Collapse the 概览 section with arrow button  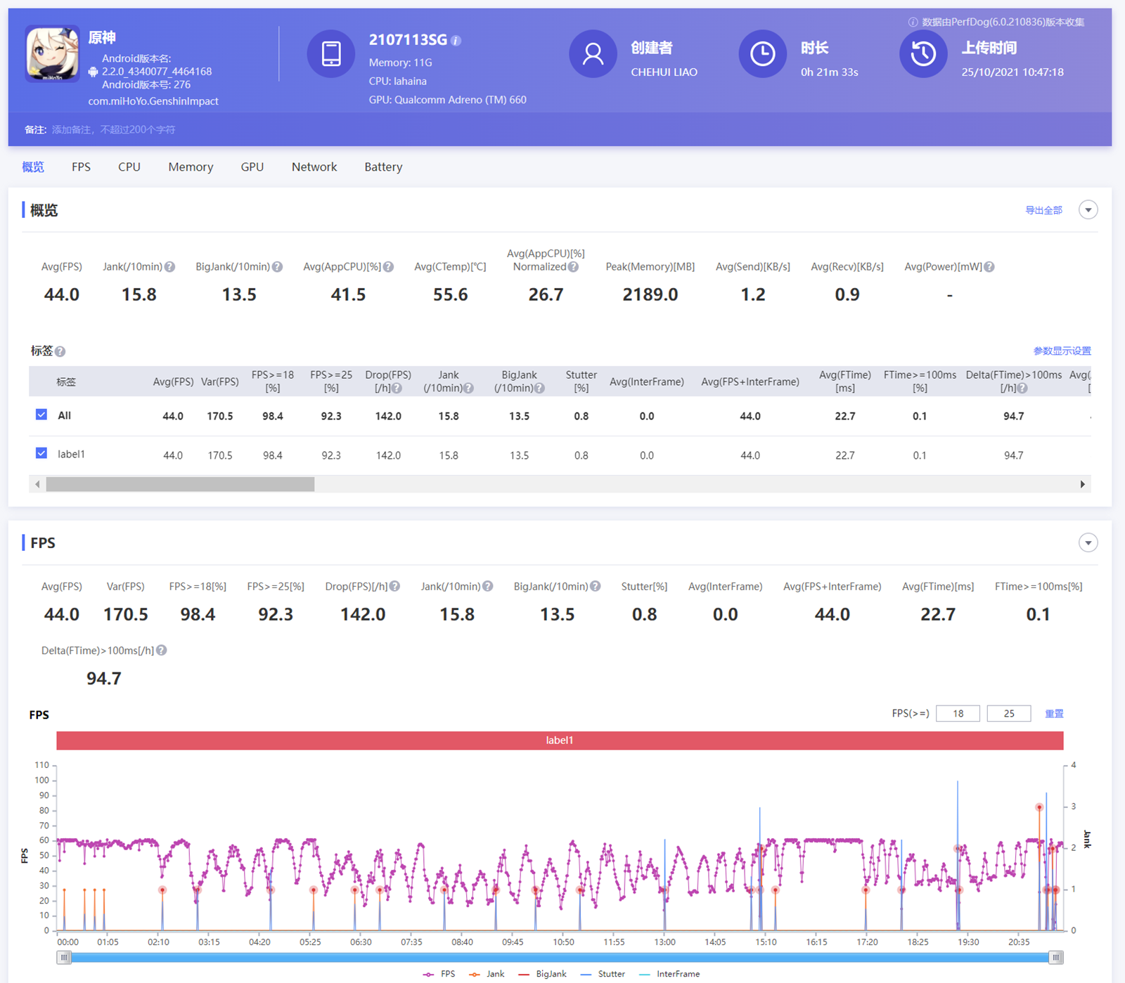tap(1088, 210)
